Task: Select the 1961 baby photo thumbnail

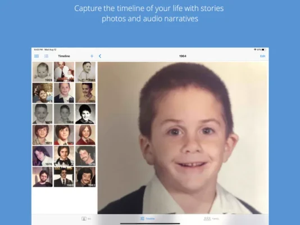Action: click(x=85, y=72)
